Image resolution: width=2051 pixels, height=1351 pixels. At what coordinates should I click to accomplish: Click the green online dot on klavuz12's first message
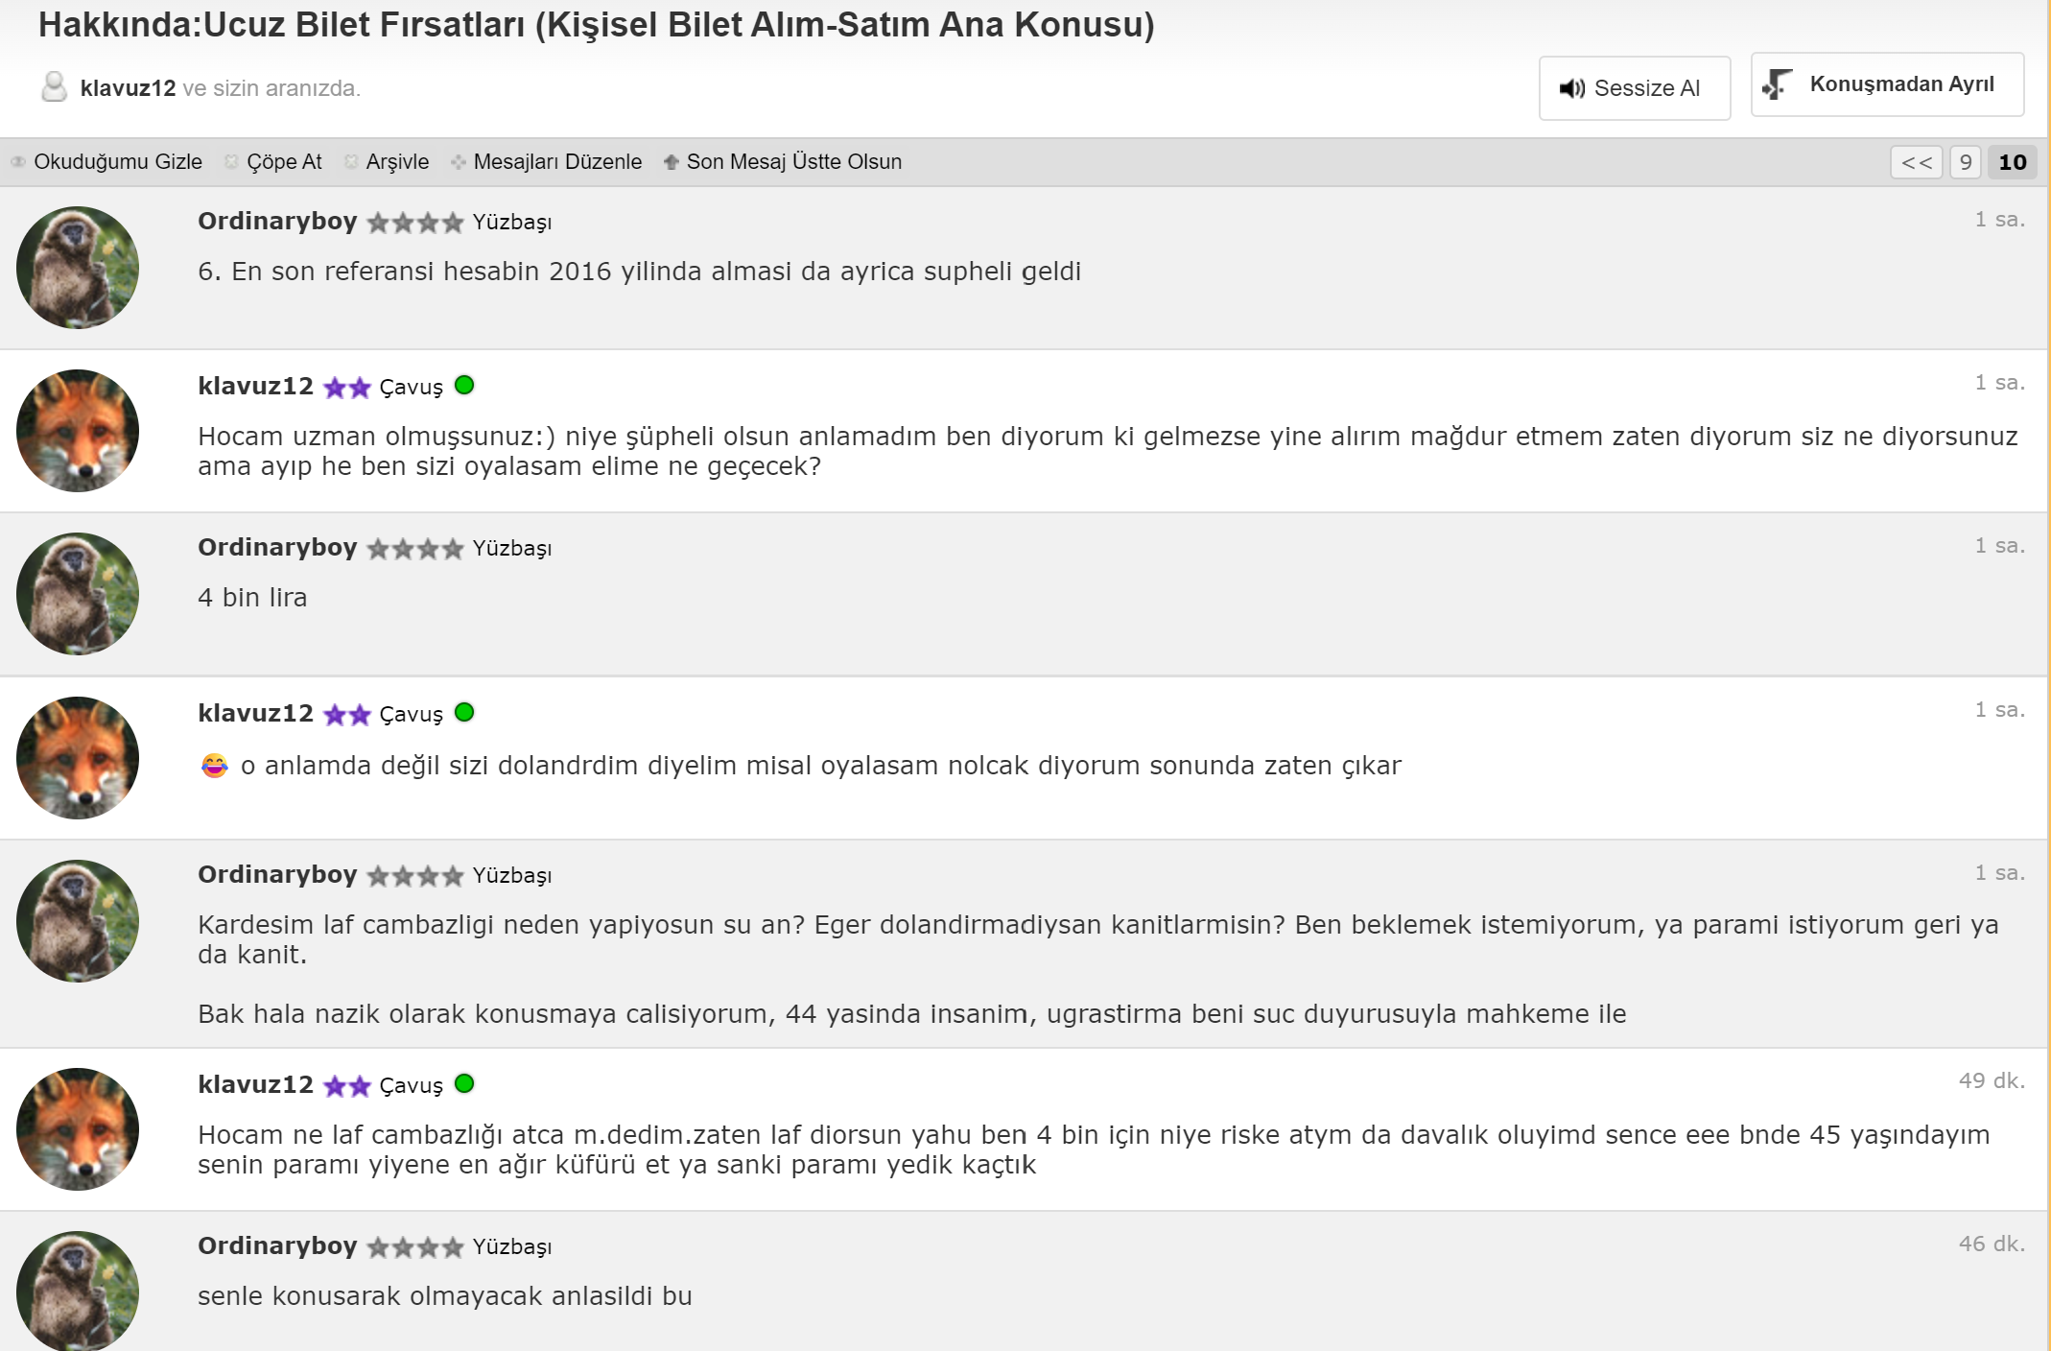464,385
